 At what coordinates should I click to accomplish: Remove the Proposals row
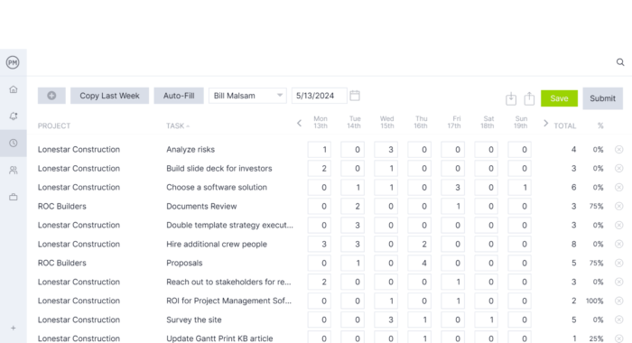coord(619,264)
